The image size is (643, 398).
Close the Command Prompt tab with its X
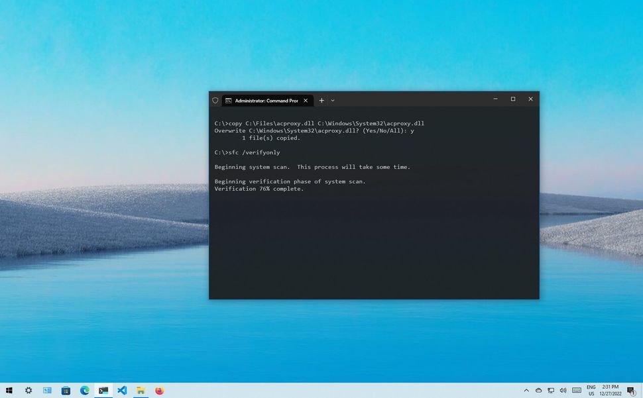point(305,100)
